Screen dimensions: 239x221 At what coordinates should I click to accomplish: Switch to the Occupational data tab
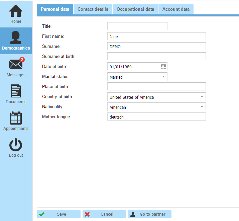tap(135, 9)
